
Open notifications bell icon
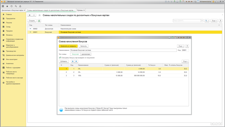point(20,6)
